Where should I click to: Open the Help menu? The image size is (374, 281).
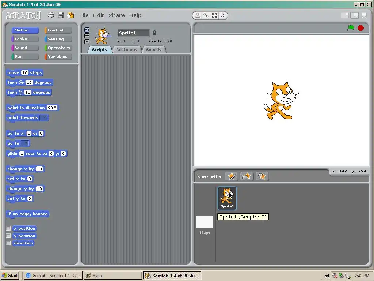click(x=135, y=15)
